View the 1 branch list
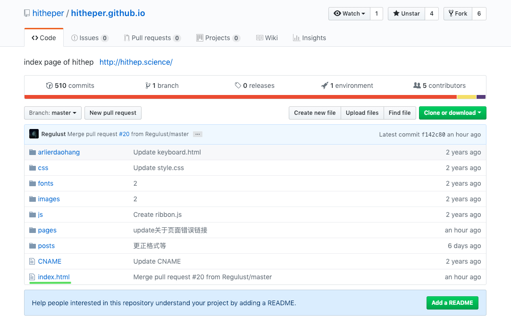 point(162,86)
